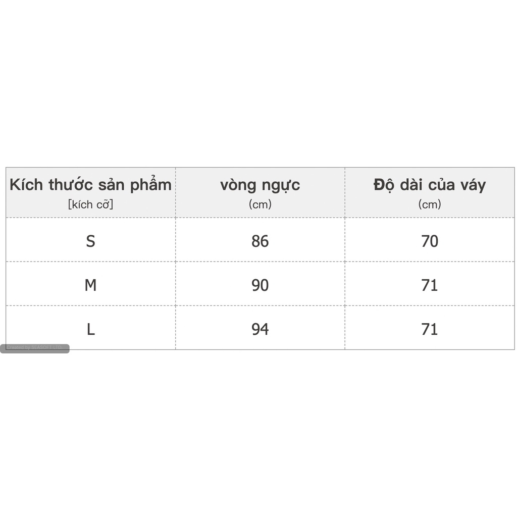
Task: Click bust value 90 for size M
Action: coord(260,286)
